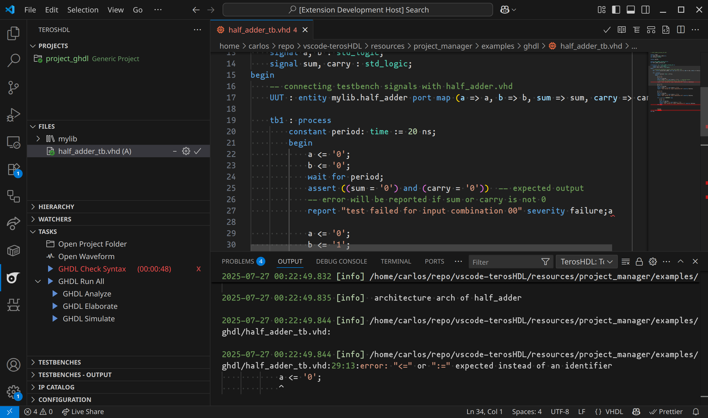The height and width of the screenshot is (418, 708).
Task: Expand the mylib library node
Action: (x=38, y=139)
